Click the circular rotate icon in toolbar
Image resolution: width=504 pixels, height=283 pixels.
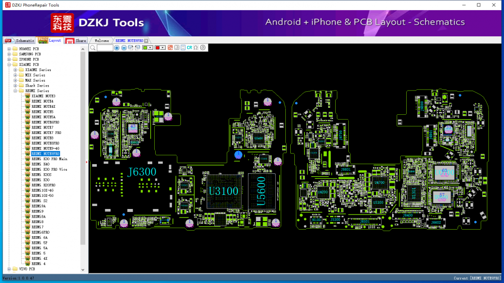point(203,48)
